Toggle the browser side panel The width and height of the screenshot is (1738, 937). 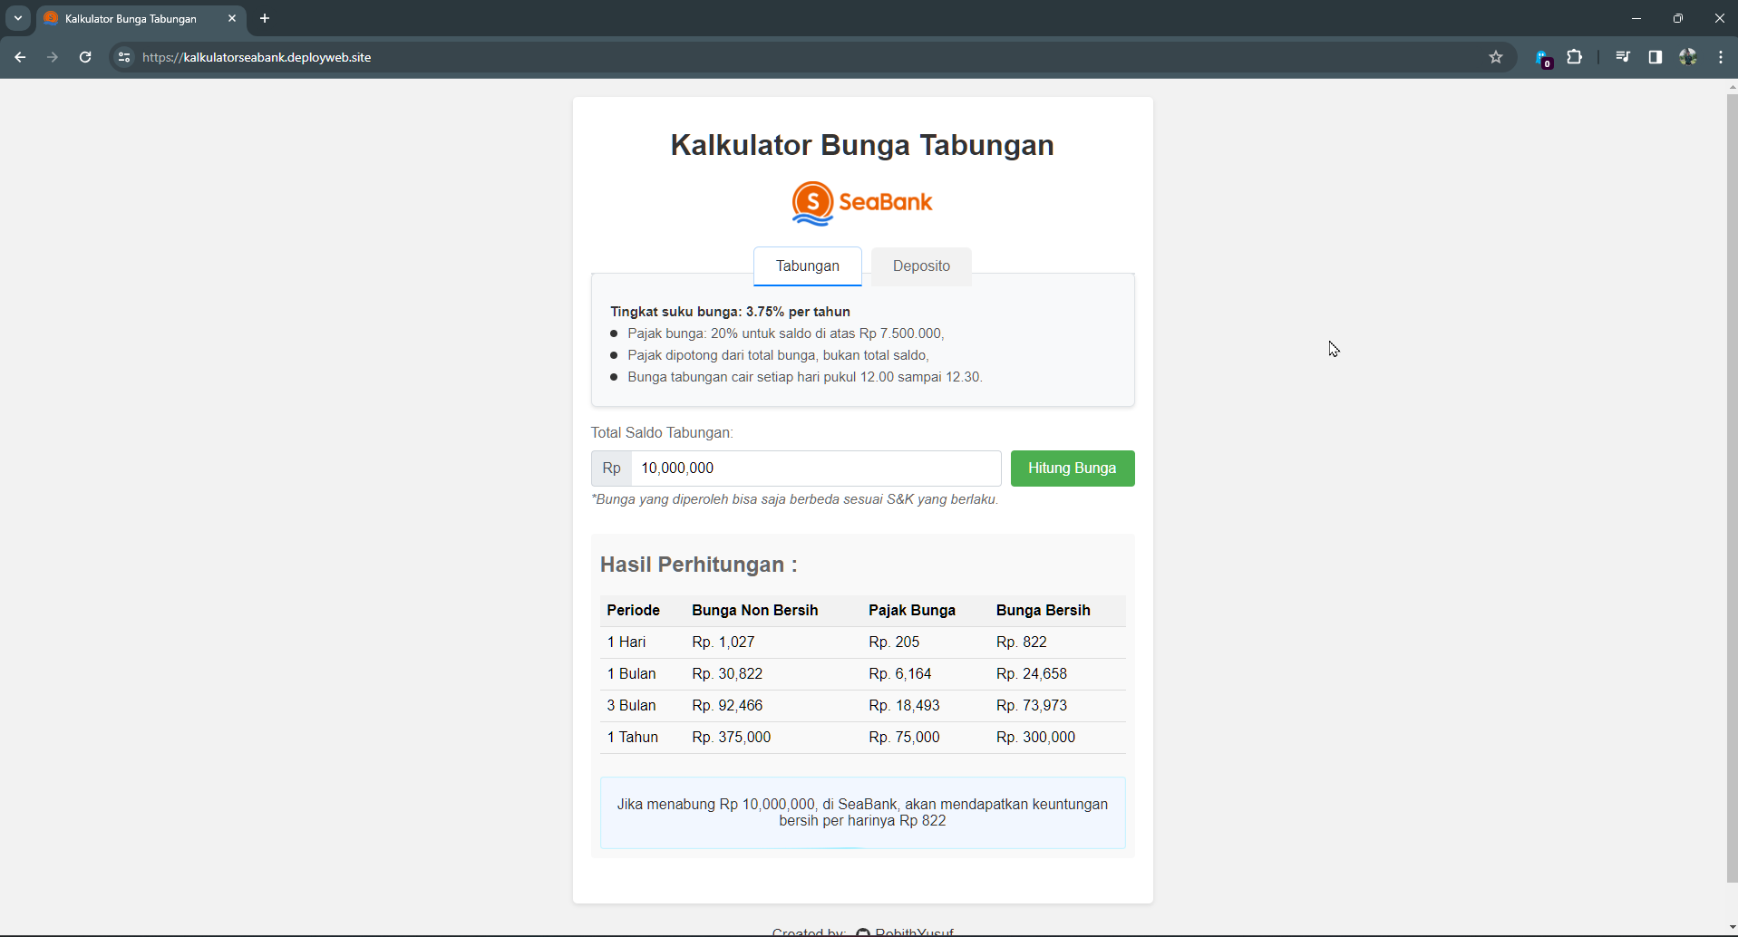(x=1655, y=57)
